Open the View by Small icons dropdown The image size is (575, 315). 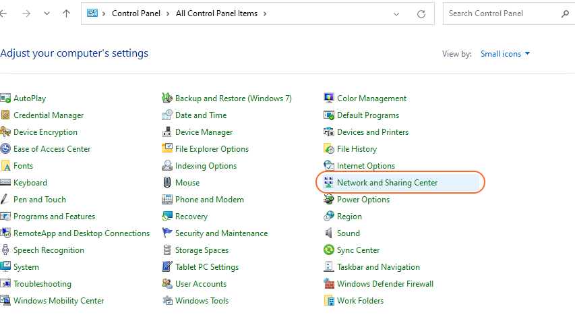[505, 54]
